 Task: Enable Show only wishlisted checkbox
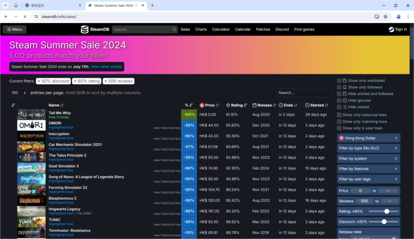[x=339, y=81]
